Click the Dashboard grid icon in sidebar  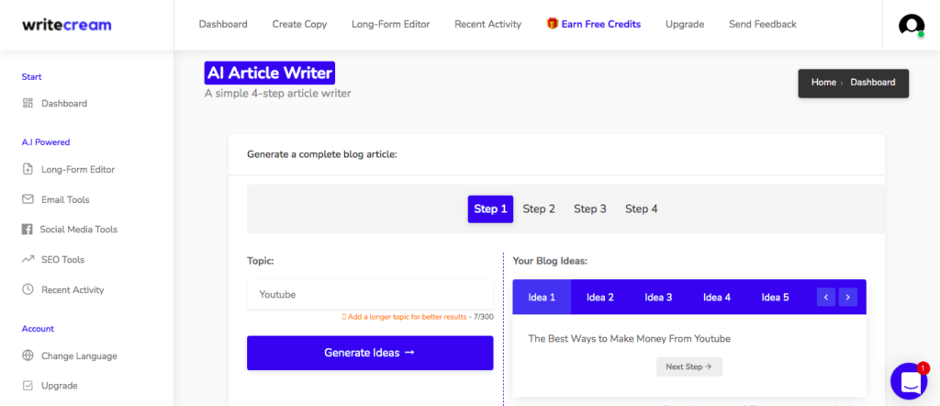[x=28, y=103]
